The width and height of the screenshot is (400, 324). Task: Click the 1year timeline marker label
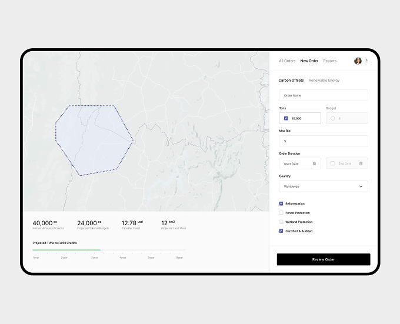[x=36, y=258]
